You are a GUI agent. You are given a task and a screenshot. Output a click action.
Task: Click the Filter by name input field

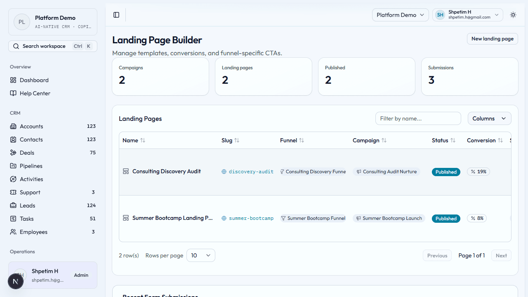click(x=418, y=118)
